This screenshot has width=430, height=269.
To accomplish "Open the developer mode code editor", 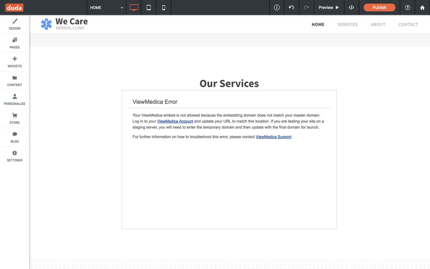I will click(x=351, y=7).
